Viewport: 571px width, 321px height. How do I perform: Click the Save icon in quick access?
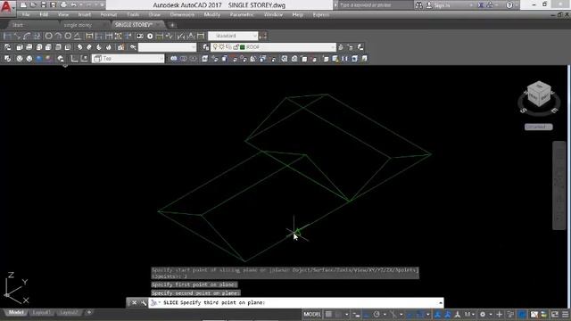[44, 5]
